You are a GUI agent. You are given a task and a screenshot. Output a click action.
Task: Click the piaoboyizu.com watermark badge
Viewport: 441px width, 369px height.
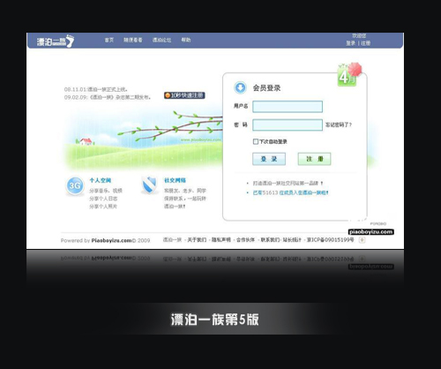coord(371,232)
